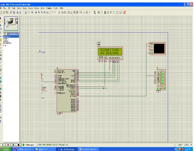Center view at cursor (pan)
Screen dimensions: 194x151
pyautogui.click(x=36, y=13)
